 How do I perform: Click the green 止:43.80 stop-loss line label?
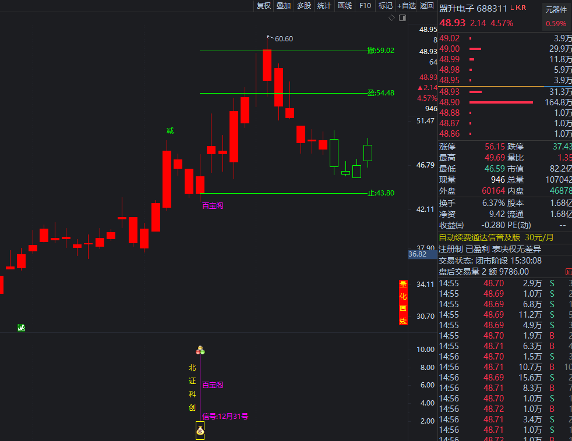[381, 193]
